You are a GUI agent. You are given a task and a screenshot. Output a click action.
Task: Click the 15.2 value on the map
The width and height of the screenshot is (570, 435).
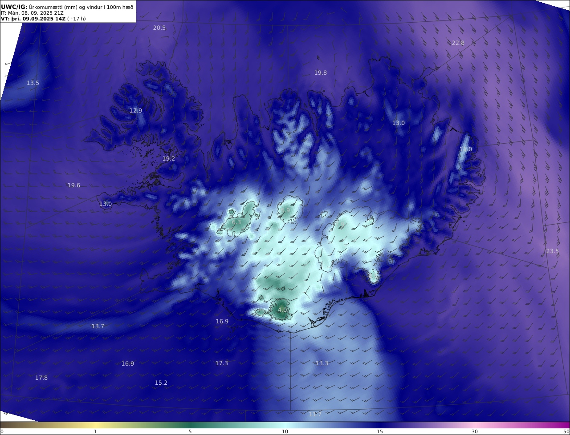pos(161,383)
